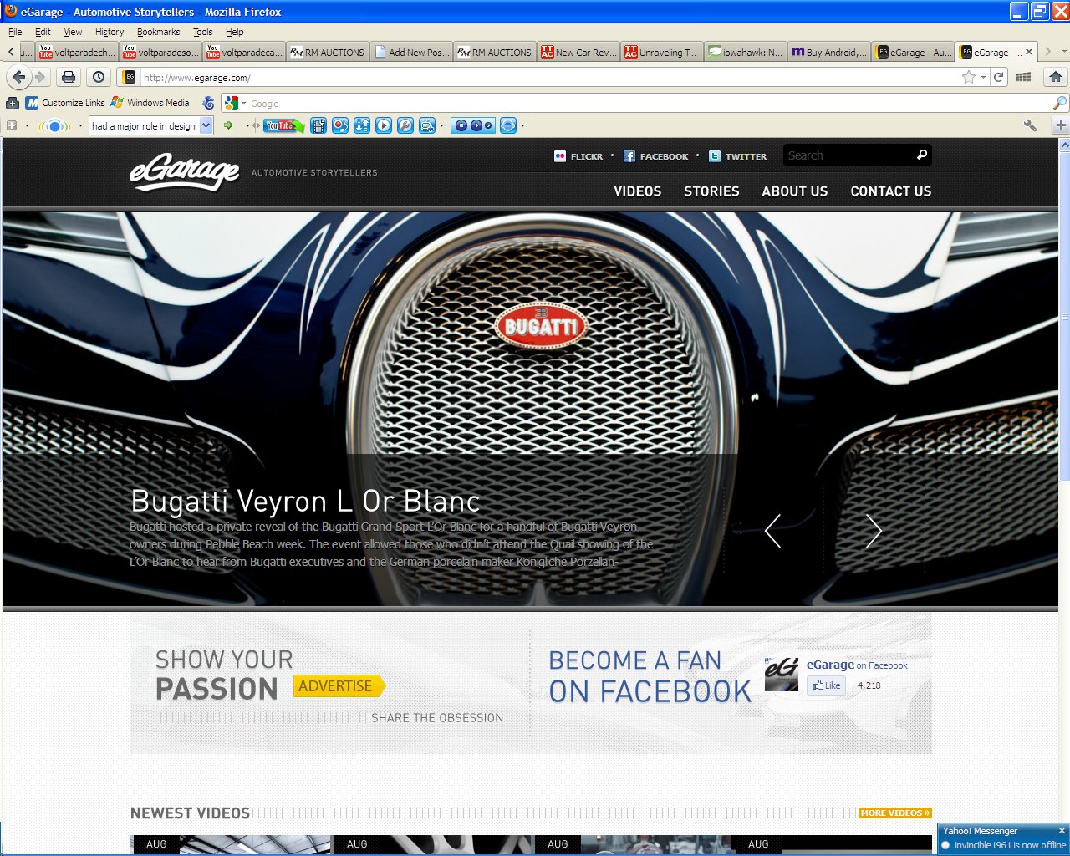Click the YouTube toolbar button
The width and height of the screenshot is (1070, 856).
coord(283,125)
